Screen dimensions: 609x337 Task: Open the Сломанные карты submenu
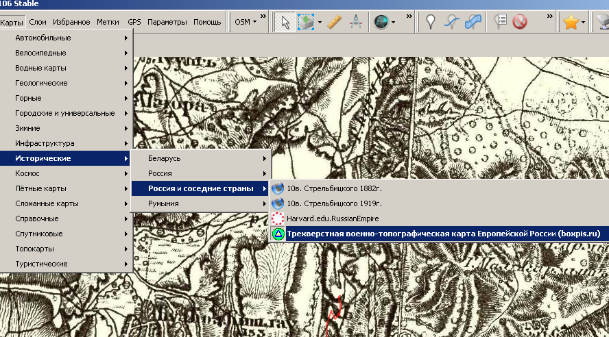coord(66,203)
